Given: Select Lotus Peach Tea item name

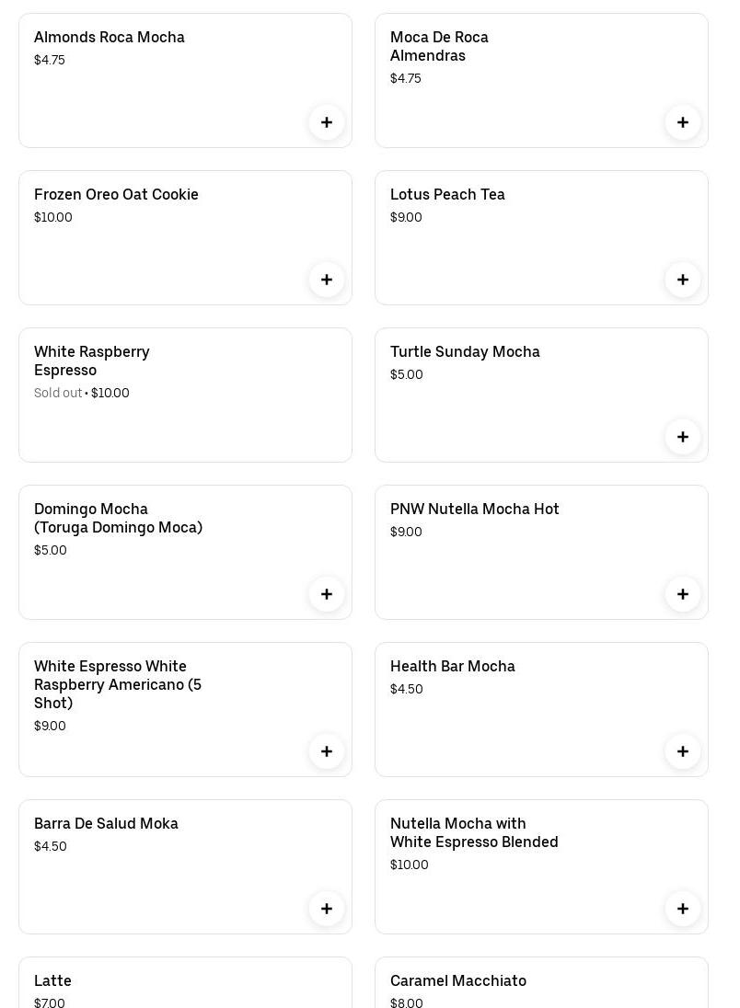Looking at the screenshot, I should 447,195.
